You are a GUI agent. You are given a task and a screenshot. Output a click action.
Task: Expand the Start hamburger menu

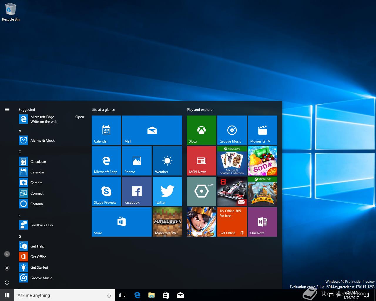click(x=7, y=109)
